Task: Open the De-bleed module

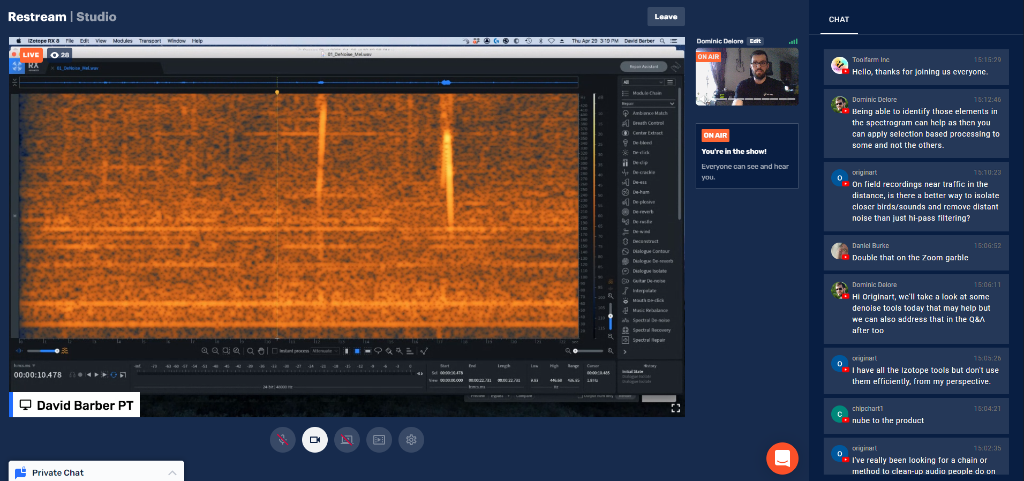Action: pos(637,143)
